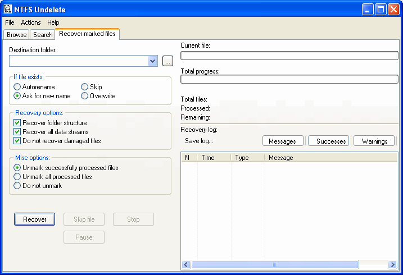Click the Total progress bar

pyautogui.click(x=289, y=79)
